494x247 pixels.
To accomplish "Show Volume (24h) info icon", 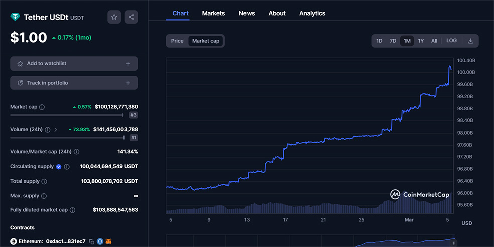I will click(x=48, y=130).
